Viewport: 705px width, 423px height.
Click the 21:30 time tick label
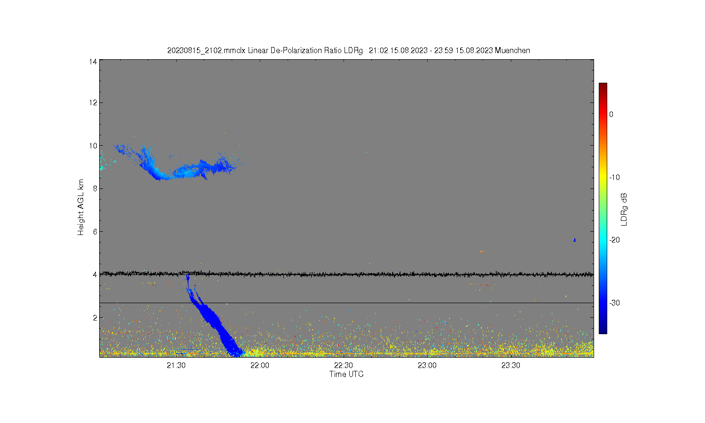[x=176, y=366]
